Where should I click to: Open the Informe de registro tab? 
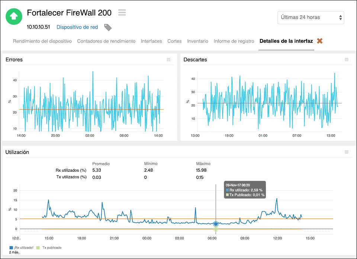tap(234, 41)
